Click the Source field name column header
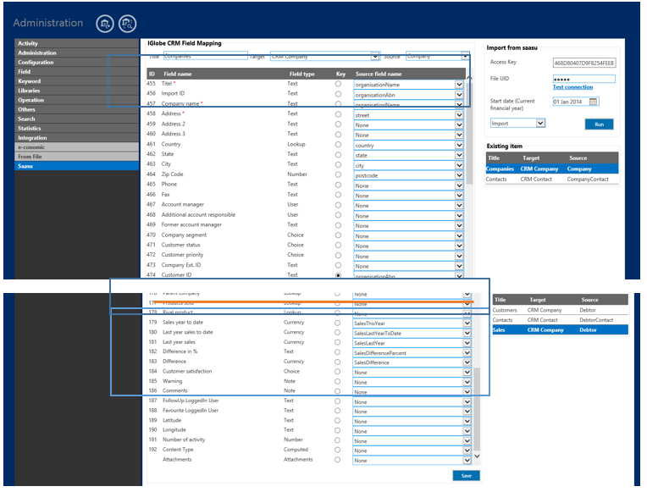This screenshot has width=647, height=492. pos(379,74)
